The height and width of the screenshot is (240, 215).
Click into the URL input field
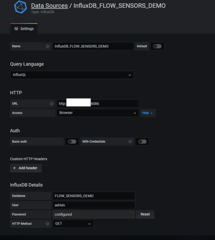pyautogui.click(x=98, y=104)
